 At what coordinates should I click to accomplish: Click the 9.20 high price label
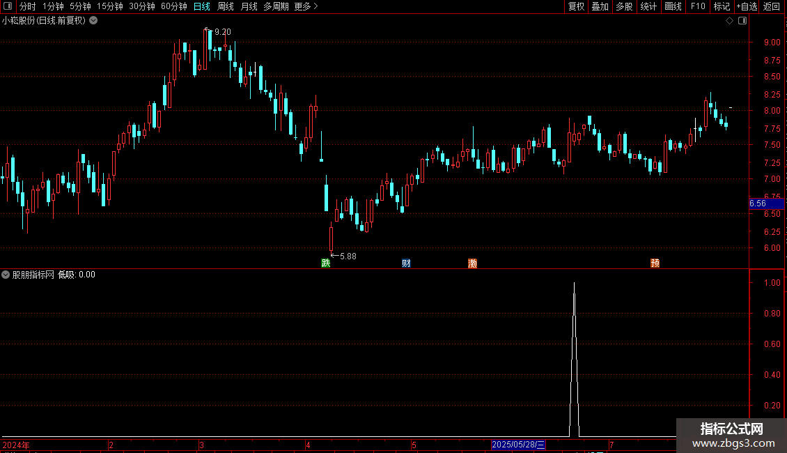pyautogui.click(x=223, y=31)
